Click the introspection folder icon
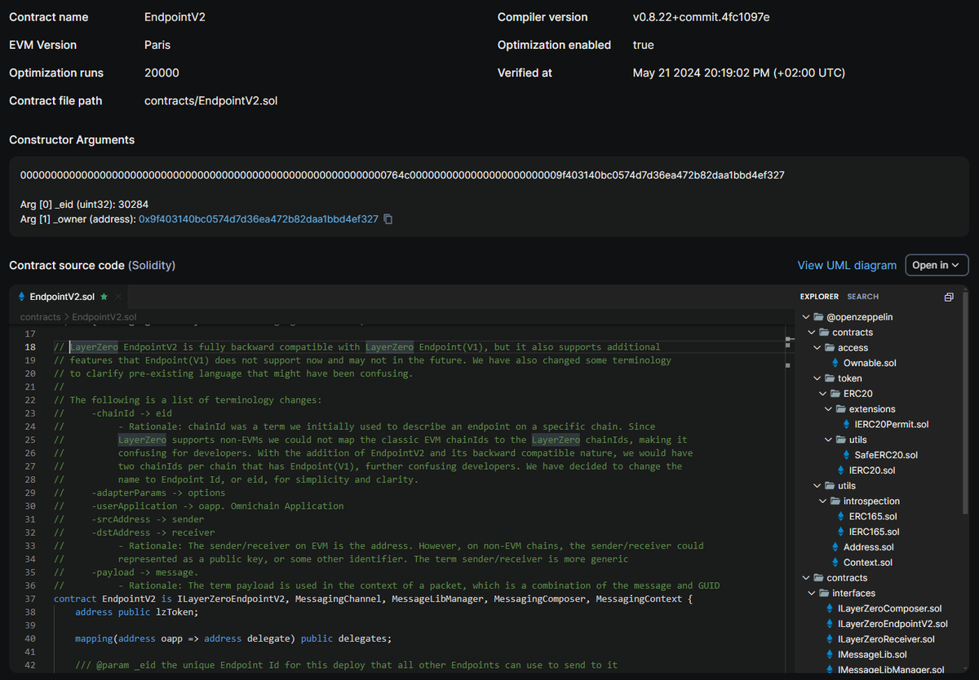 pyautogui.click(x=835, y=501)
